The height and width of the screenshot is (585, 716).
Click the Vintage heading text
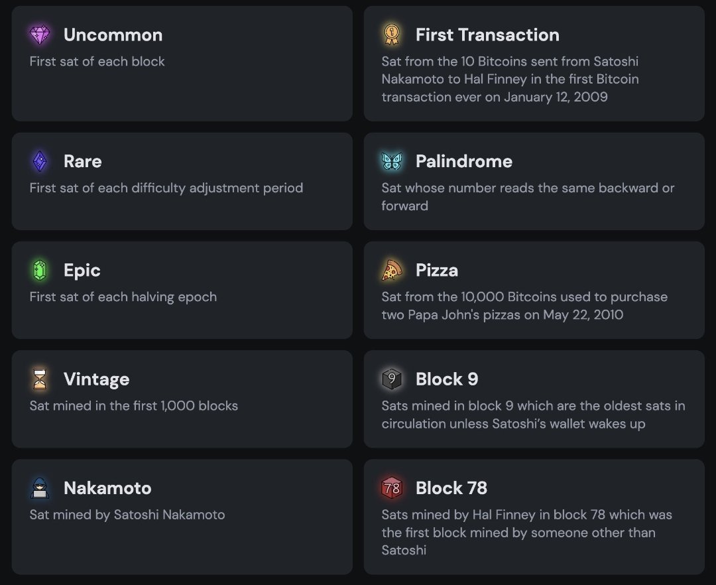tap(96, 379)
